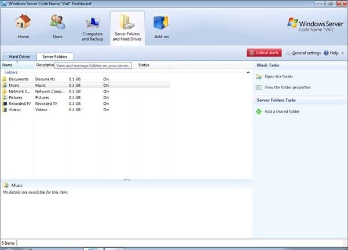Collapse the Folders group chevron
Viewport: 348px width, 250px height.
click(x=248, y=72)
